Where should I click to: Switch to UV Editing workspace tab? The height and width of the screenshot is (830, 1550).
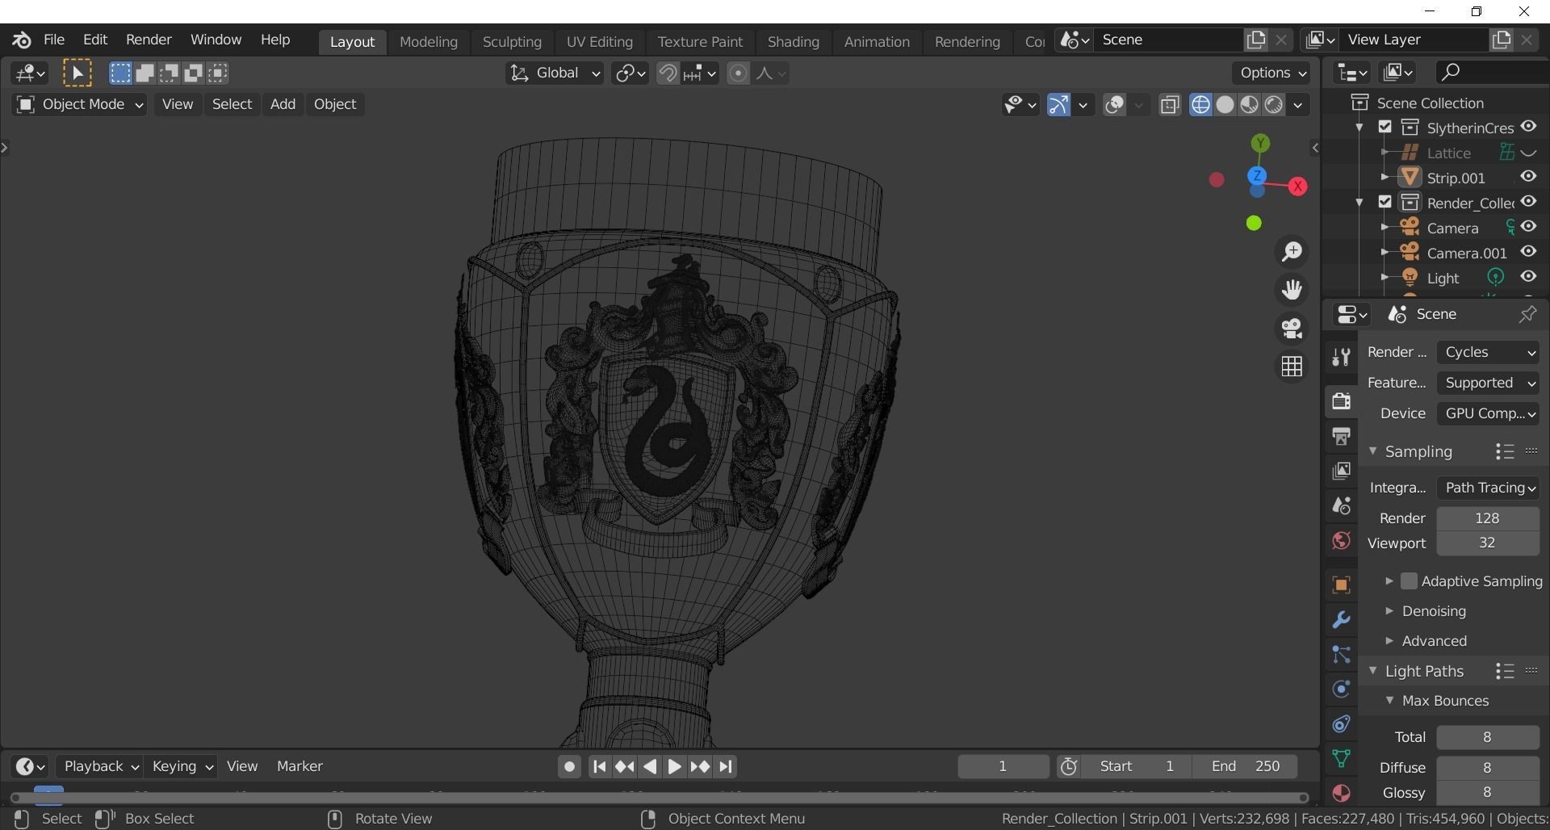pos(599,42)
